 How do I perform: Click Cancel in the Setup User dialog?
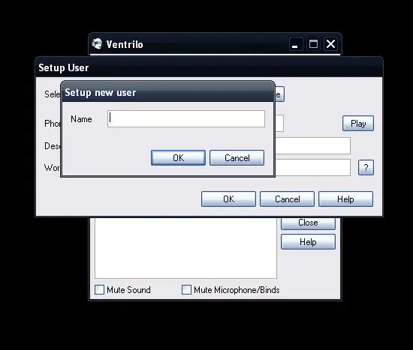tap(287, 199)
